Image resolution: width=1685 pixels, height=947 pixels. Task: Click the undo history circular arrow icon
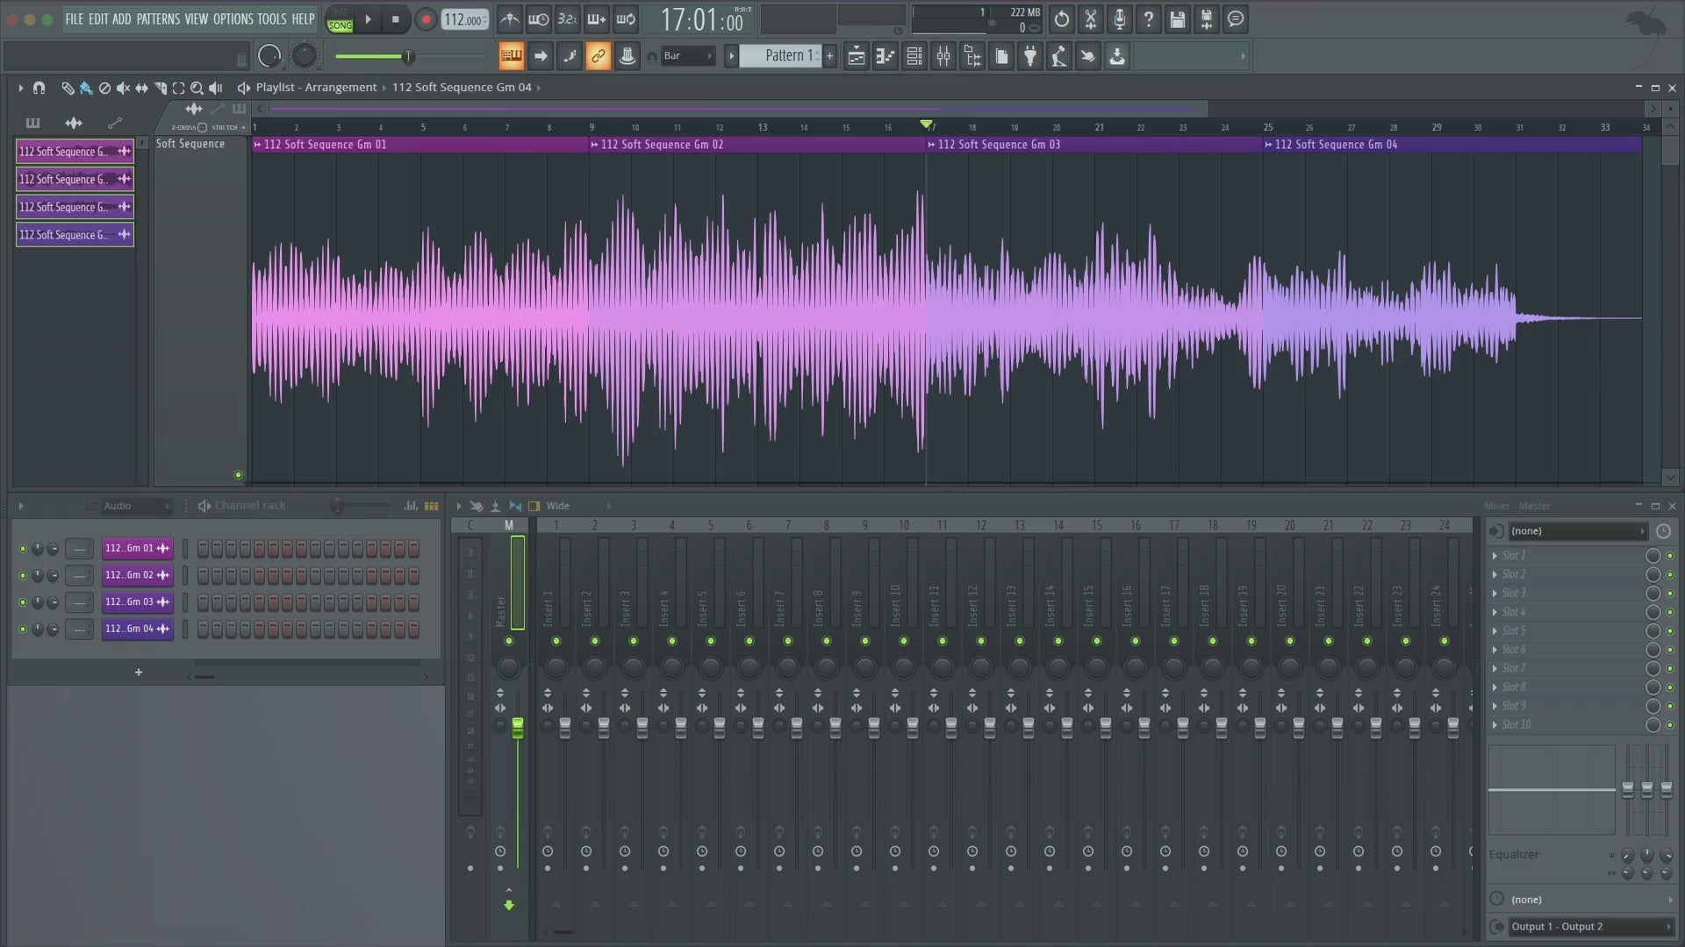(1062, 18)
